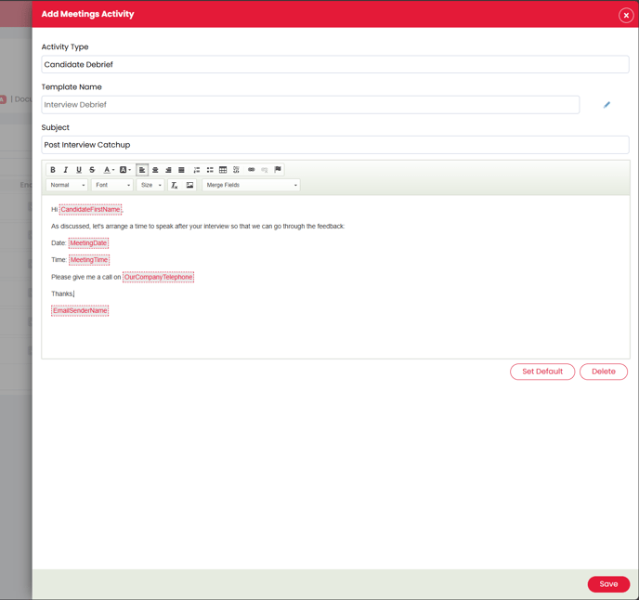Insert a bulleted list

pyautogui.click(x=210, y=170)
